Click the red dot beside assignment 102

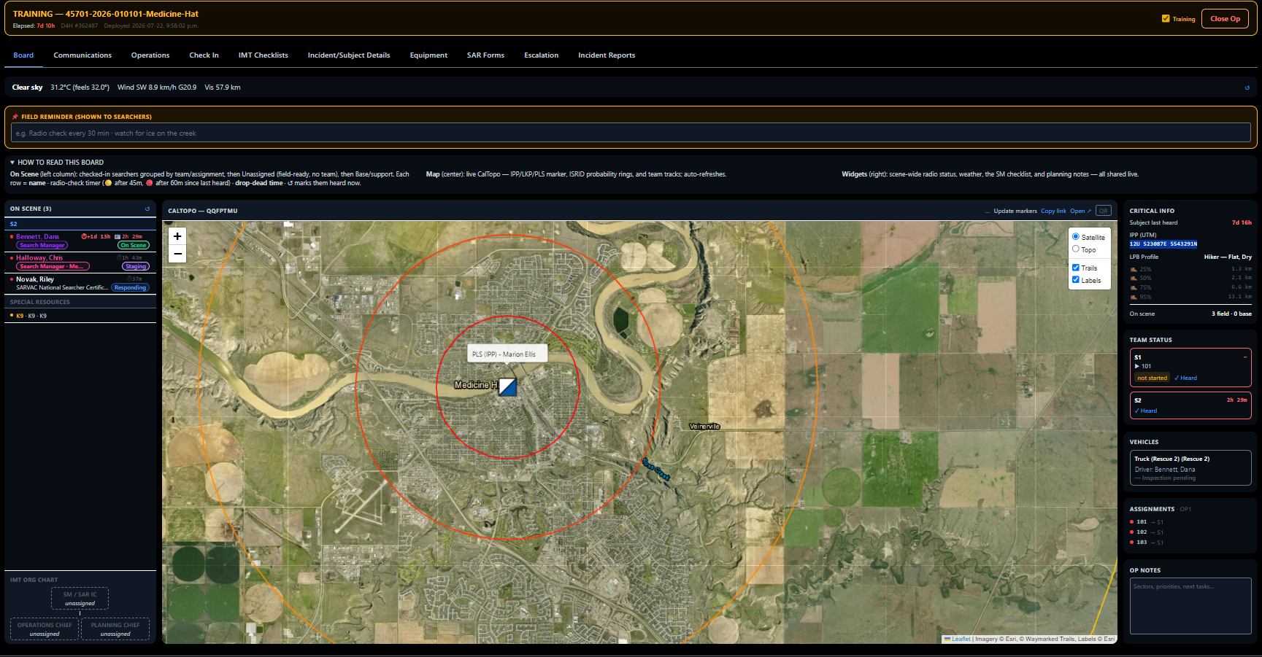[1132, 532]
